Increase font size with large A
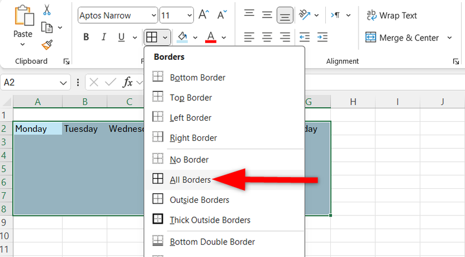 click(x=203, y=15)
